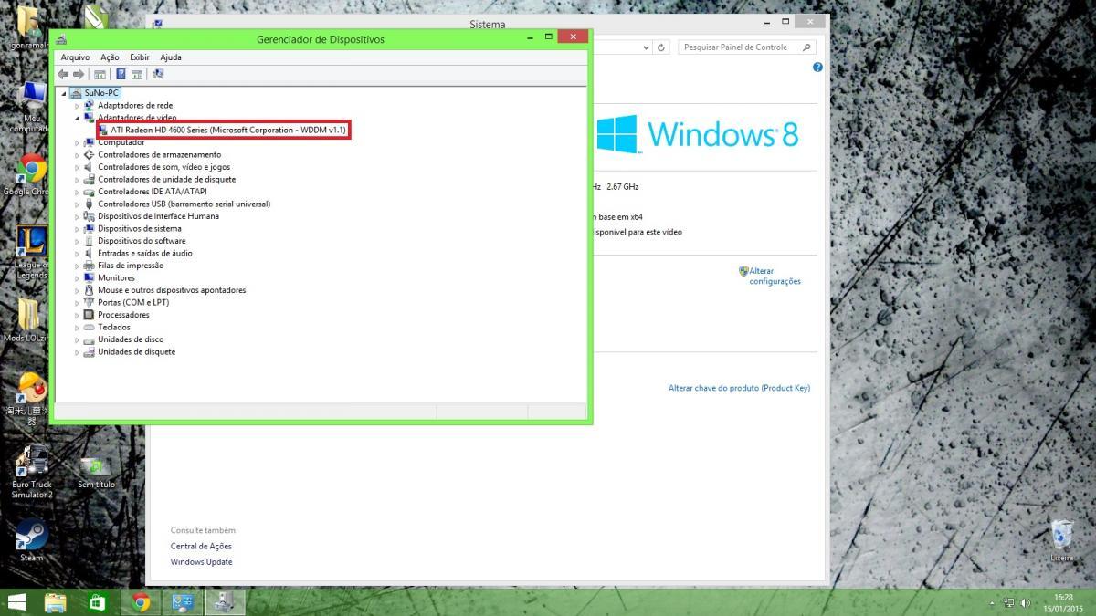Click the Teclados keyboard icon

pyautogui.click(x=89, y=328)
